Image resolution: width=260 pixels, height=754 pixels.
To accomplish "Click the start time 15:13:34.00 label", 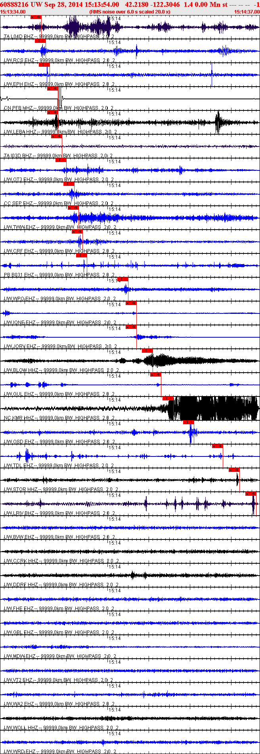I will point(13,12).
